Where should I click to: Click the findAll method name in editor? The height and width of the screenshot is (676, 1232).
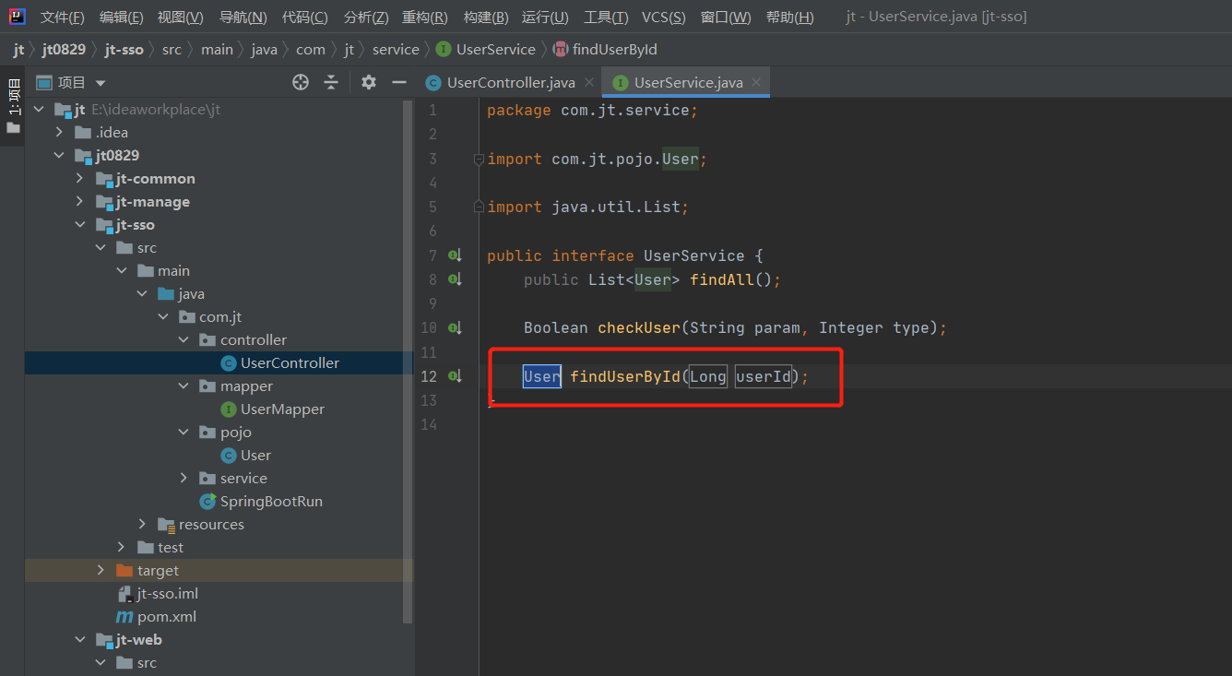pyautogui.click(x=722, y=279)
